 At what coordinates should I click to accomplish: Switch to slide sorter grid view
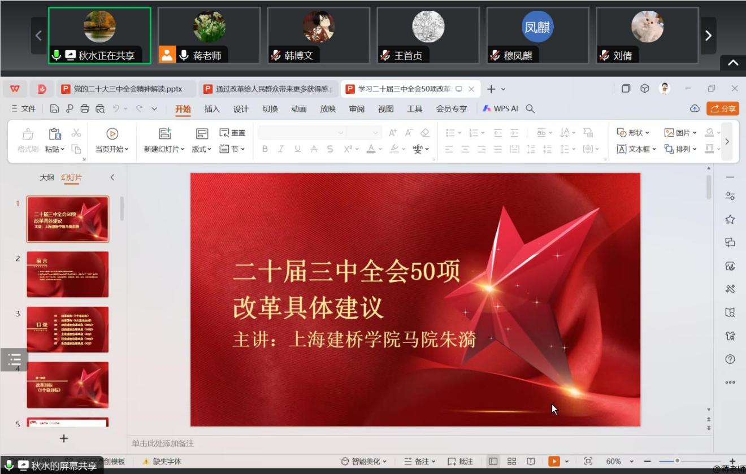tap(511, 462)
